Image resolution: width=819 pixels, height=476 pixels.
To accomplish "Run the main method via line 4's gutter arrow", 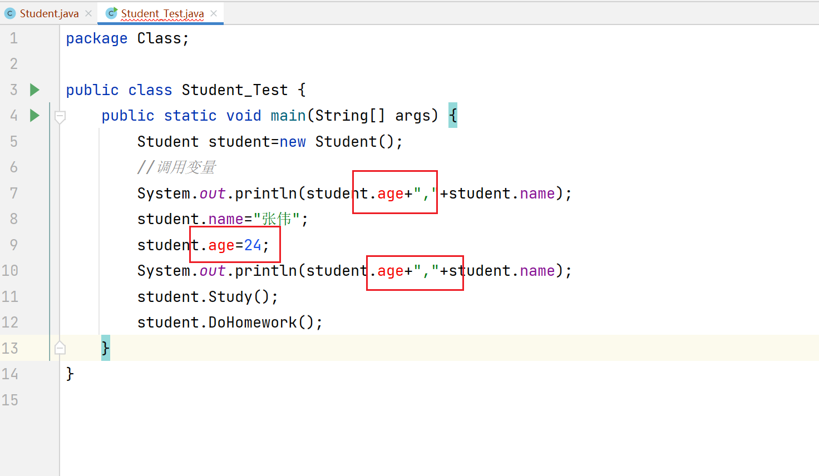I will click(34, 115).
